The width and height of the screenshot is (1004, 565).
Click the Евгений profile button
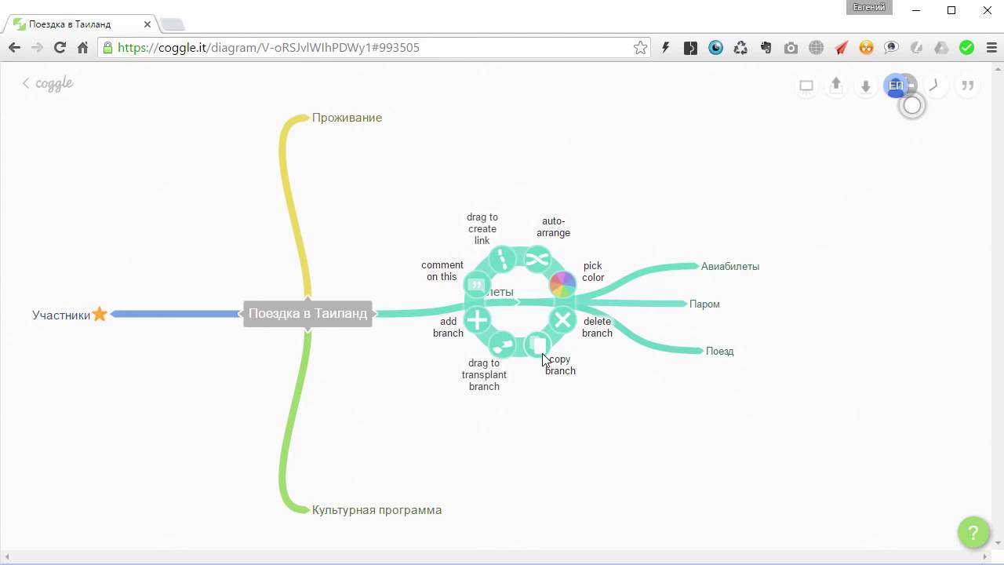(869, 7)
